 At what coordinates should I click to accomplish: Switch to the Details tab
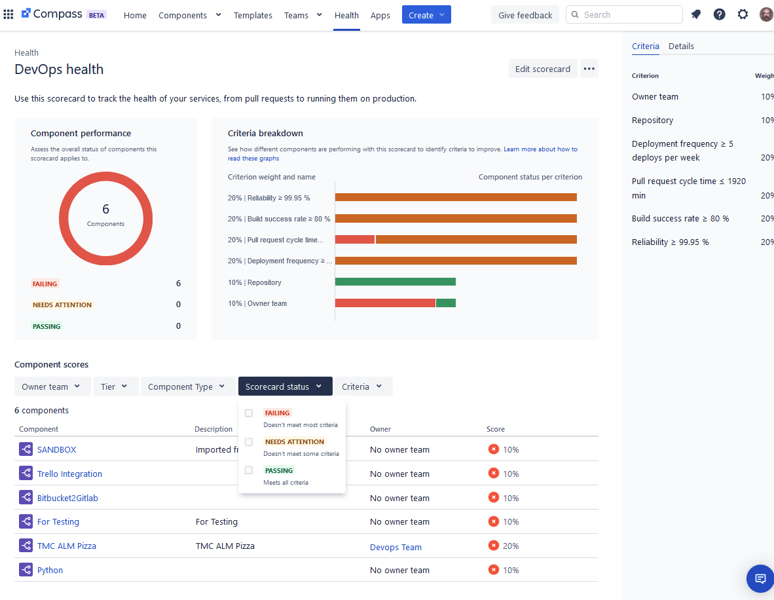[681, 46]
